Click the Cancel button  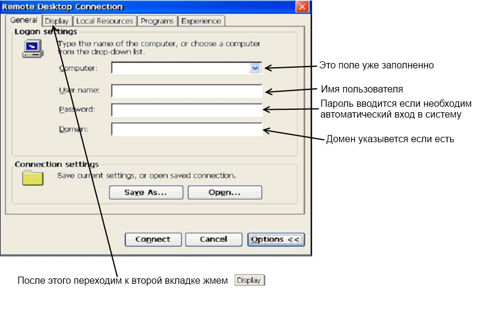coord(214,239)
